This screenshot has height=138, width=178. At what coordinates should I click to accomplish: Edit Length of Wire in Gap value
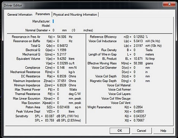coord(135,54)
